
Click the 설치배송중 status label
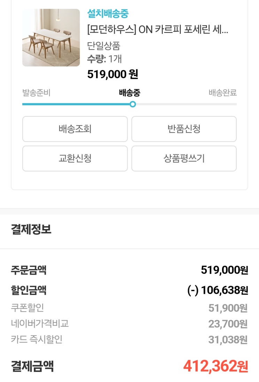click(x=108, y=14)
